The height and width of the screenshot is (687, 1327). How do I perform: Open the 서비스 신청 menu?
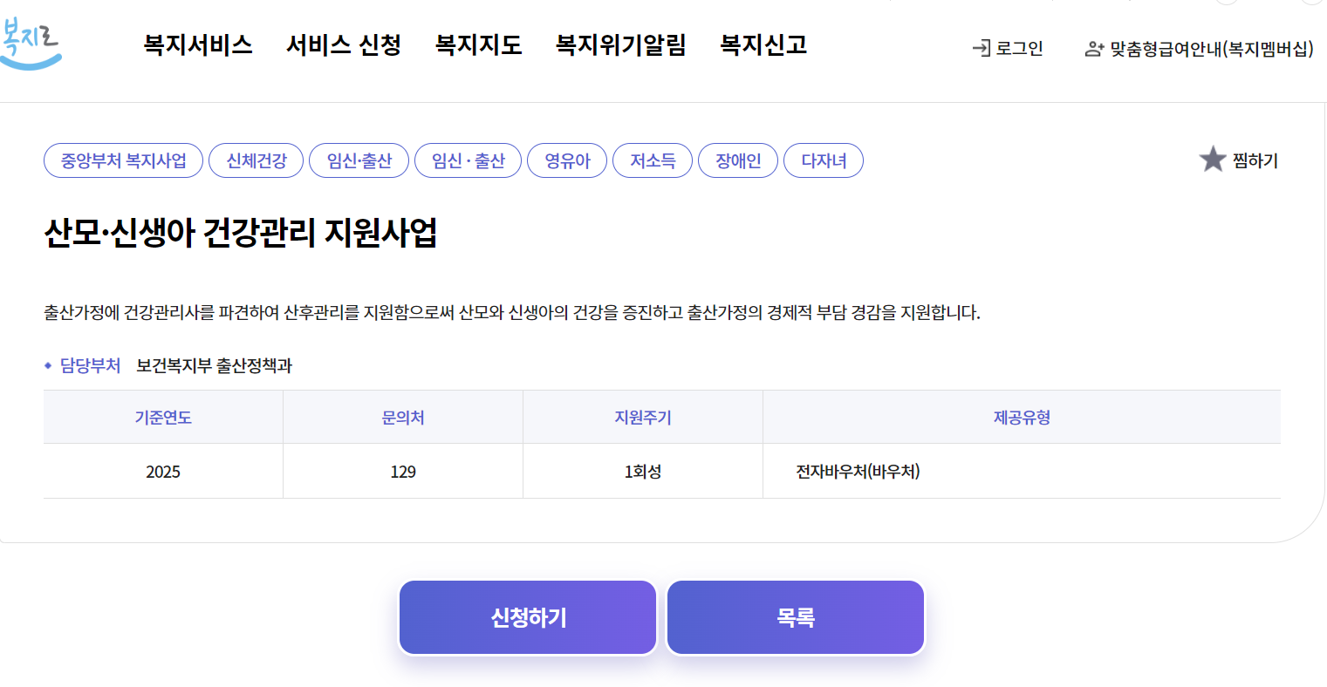pyautogui.click(x=344, y=46)
